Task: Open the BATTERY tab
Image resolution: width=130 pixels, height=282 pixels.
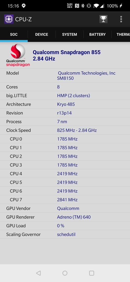Action: point(97,34)
